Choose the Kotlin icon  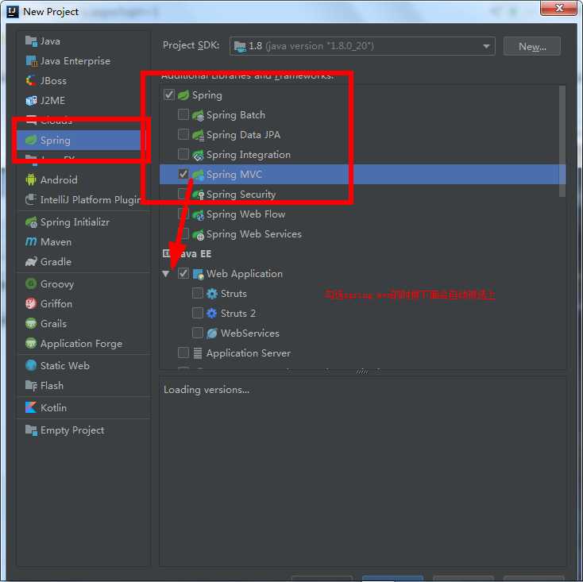tap(31, 407)
